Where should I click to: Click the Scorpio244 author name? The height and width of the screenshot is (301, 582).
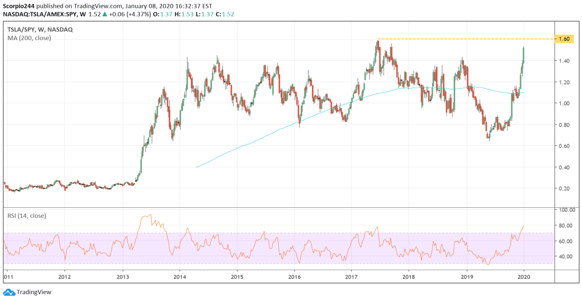[19, 5]
